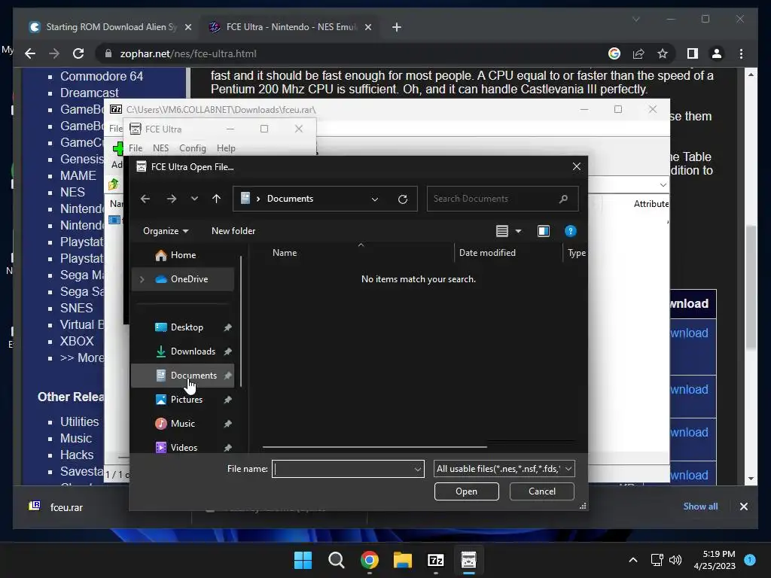The image size is (771, 578).
Task: Click Show all downloads
Action: coord(700,507)
